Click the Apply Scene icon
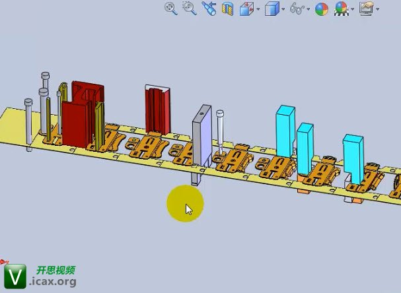The image size is (401, 293). click(342, 9)
